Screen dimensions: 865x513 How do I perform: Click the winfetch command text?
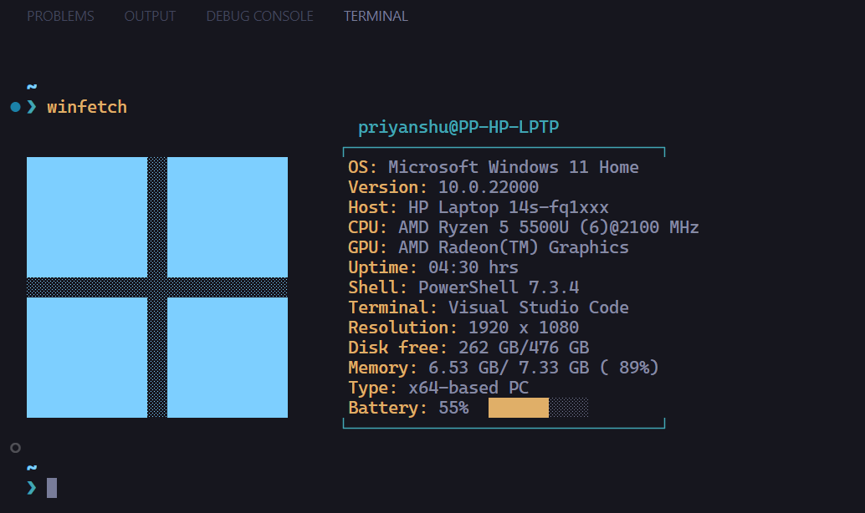click(87, 106)
